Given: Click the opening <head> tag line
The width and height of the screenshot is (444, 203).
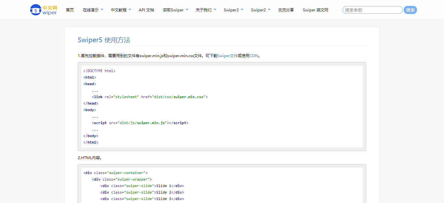Looking at the screenshot, I should tap(90, 84).
